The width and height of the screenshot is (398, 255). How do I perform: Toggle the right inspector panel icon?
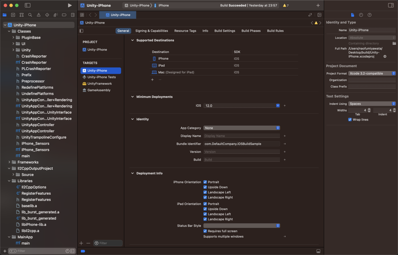coord(390,5)
